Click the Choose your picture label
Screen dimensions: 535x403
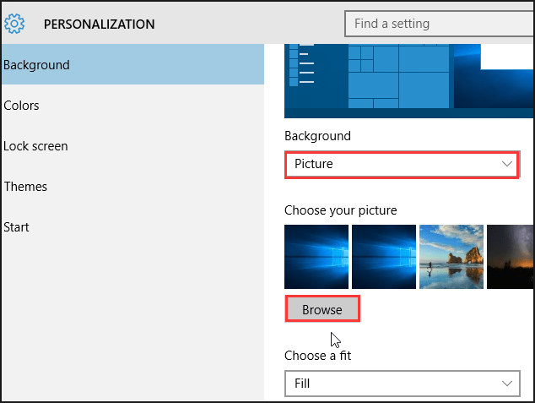pos(340,210)
